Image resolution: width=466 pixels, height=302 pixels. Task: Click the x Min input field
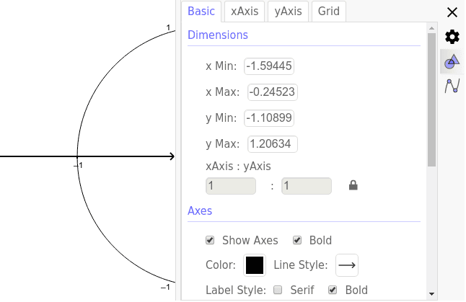(x=269, y=66)
